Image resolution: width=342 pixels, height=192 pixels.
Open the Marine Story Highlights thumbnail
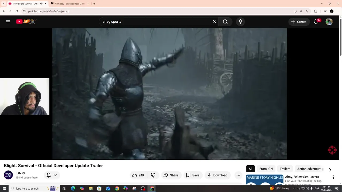pos(265,179)
